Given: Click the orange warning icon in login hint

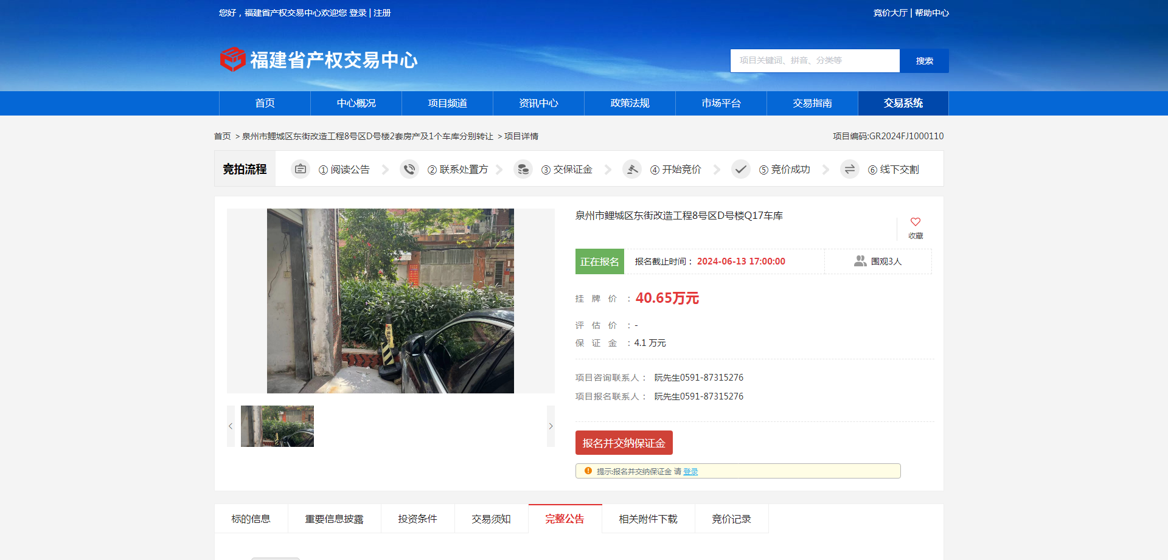Looking at the screenshot, I should click(x=588, y=471).
